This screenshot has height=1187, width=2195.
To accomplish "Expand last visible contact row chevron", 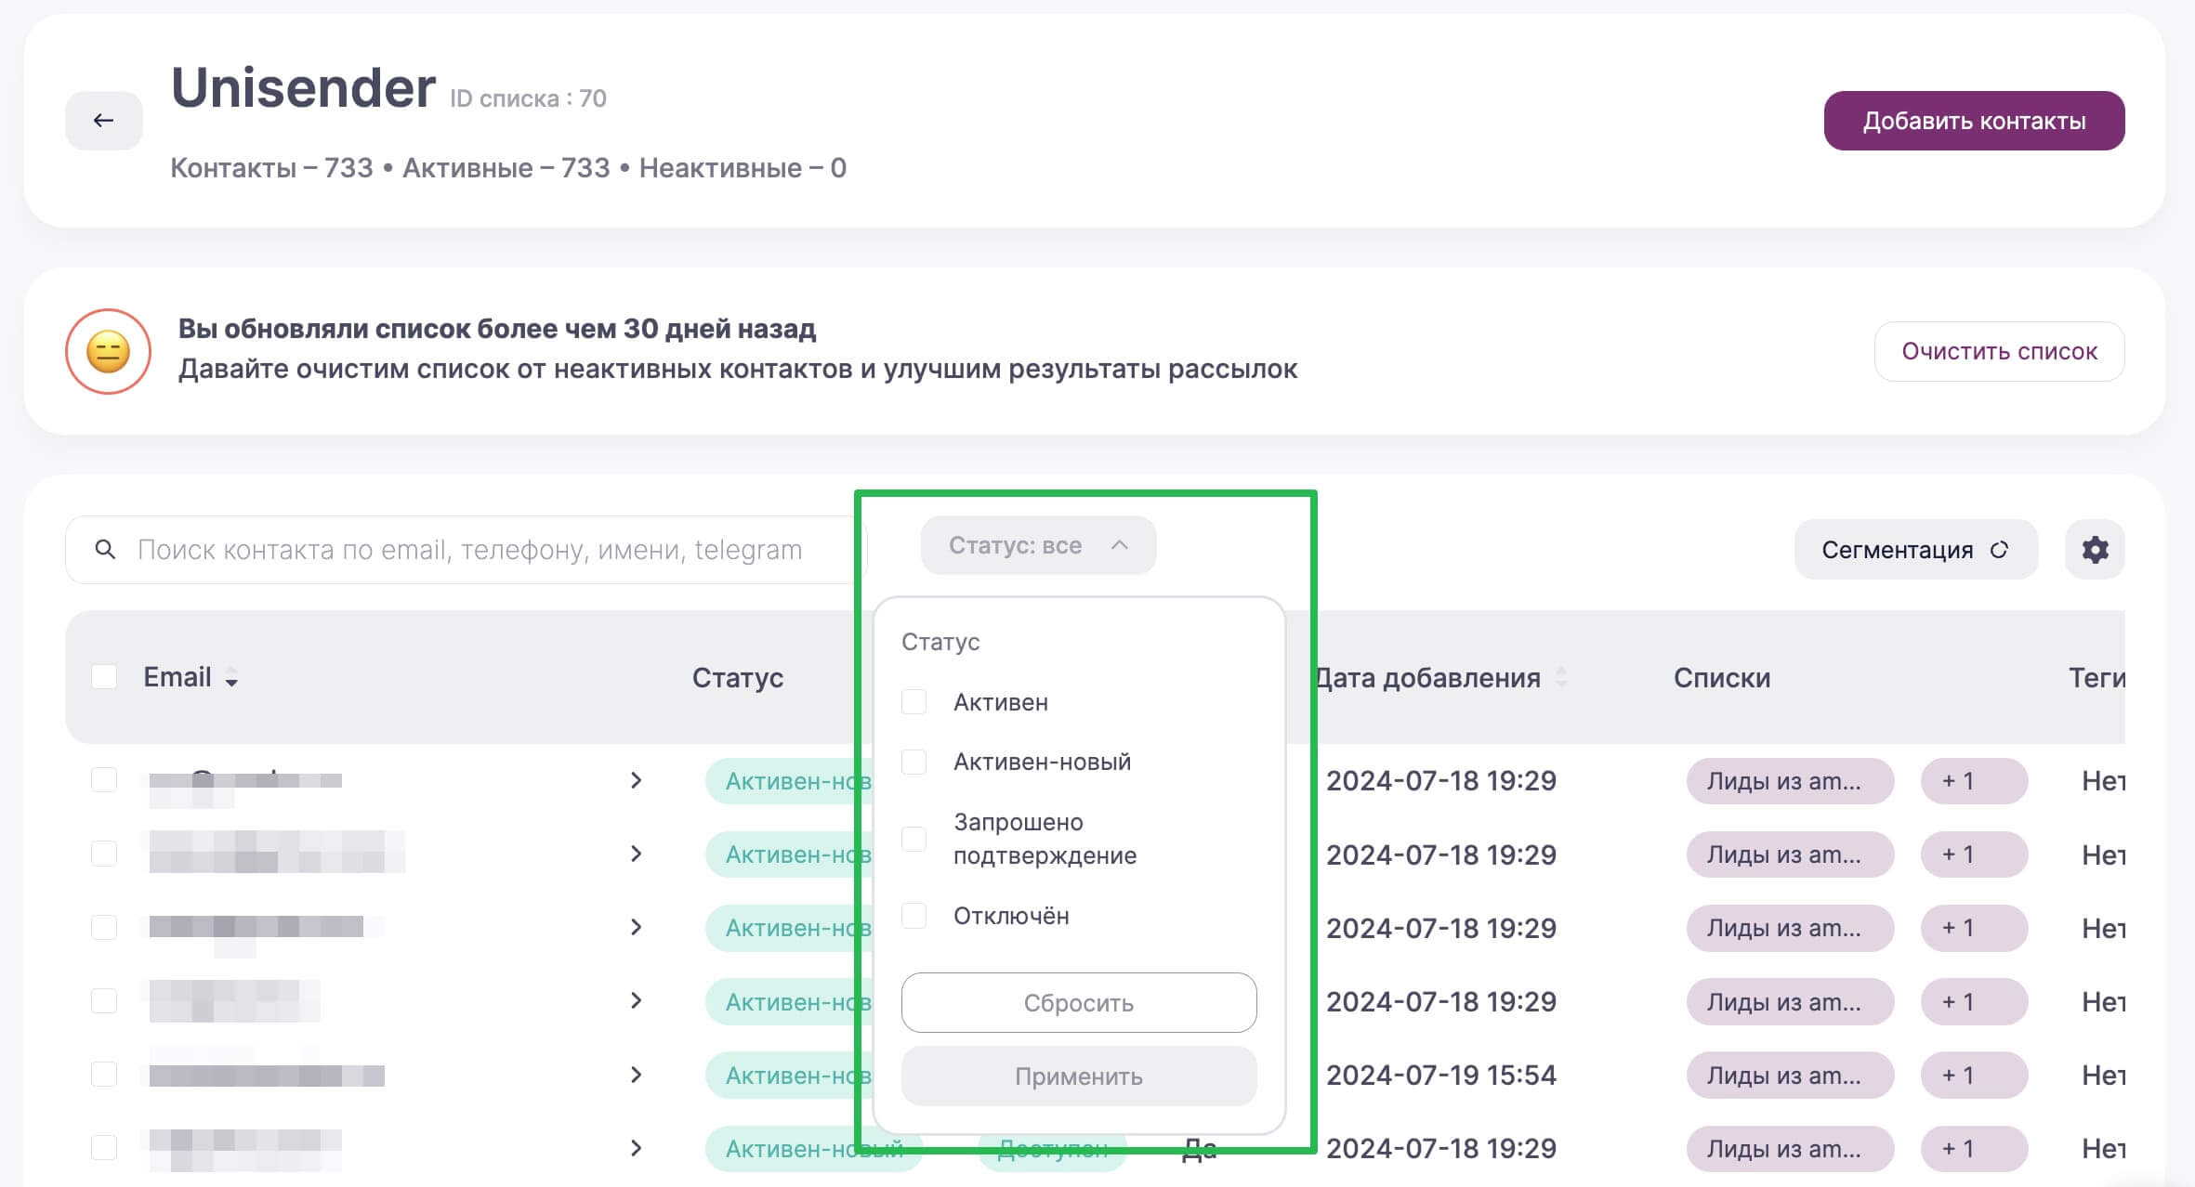I will tap(636, 1148).
